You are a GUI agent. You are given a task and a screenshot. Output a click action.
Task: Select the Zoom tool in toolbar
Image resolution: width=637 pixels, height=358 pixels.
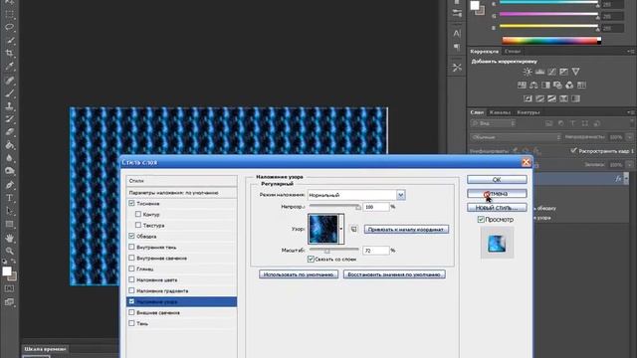(x=10, y=251)
